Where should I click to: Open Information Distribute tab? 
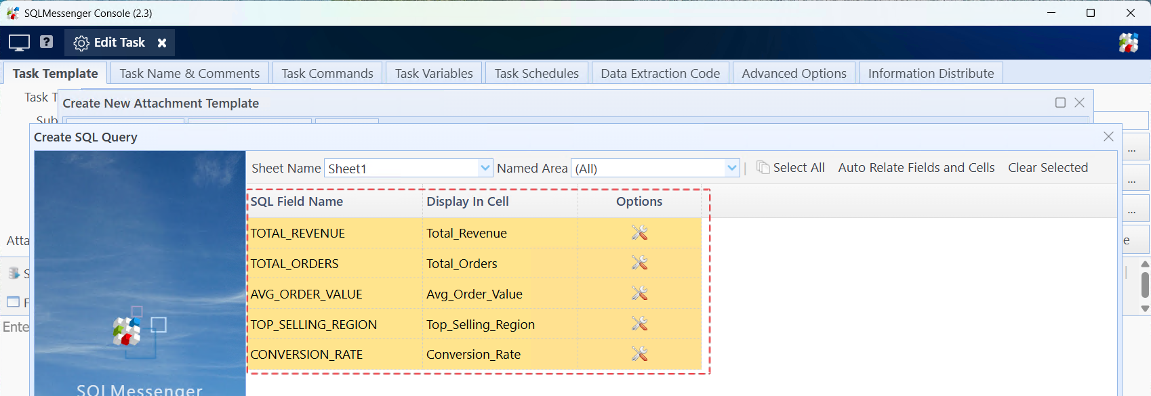pos(931,73)
